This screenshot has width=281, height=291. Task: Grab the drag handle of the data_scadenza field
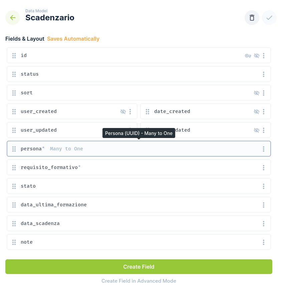pos(14,223)
